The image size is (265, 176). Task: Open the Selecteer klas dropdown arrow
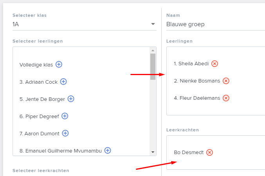[153, 24]
